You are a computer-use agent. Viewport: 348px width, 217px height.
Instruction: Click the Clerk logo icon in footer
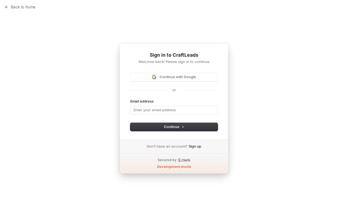pyautogui.click(x=179, y=160)
